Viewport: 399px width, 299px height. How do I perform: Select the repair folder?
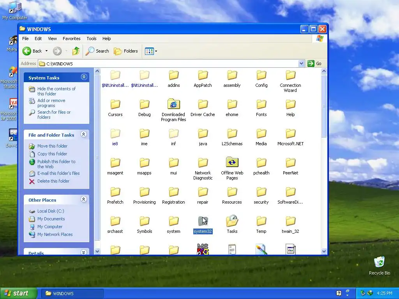pyautogui.click(x=203, y=195)
